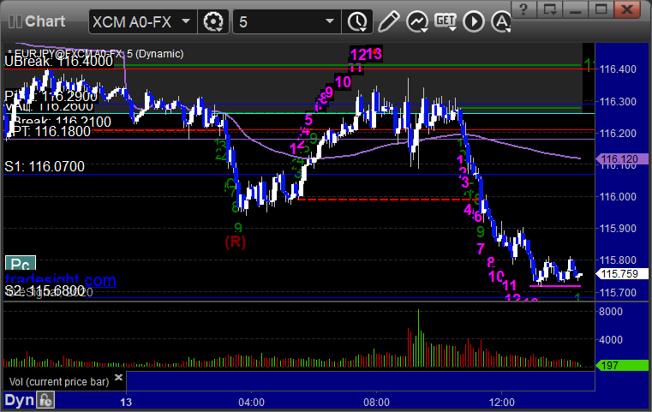Open the GET studies menu icon
The image size is (652, 412).
click(446, 21)
